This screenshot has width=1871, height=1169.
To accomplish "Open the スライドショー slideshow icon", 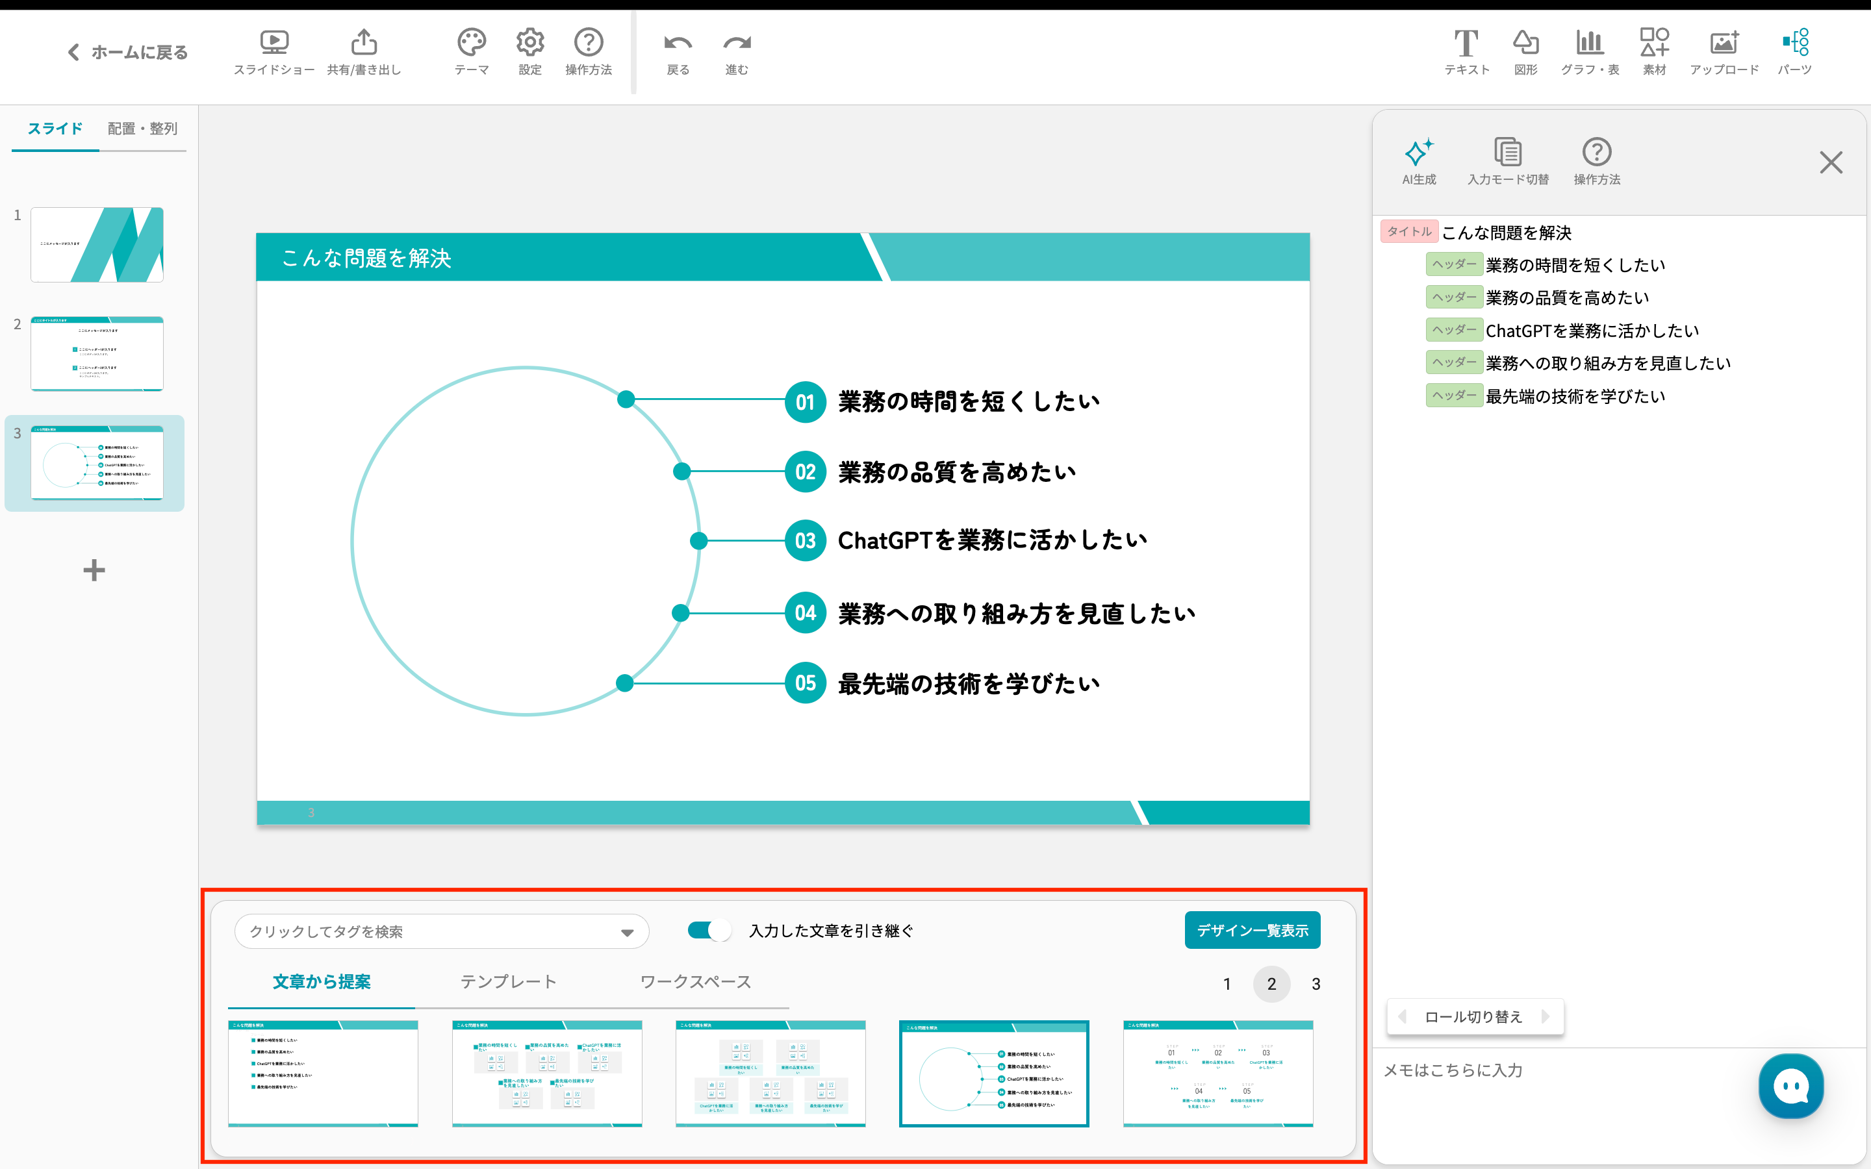I will pos(274,44).
